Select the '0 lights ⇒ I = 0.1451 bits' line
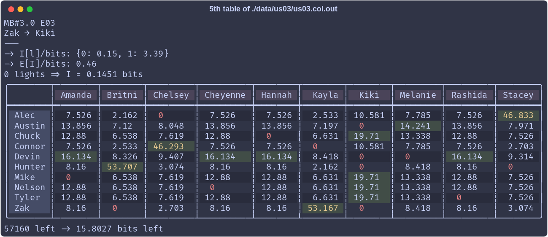 (x=73, y=75)
